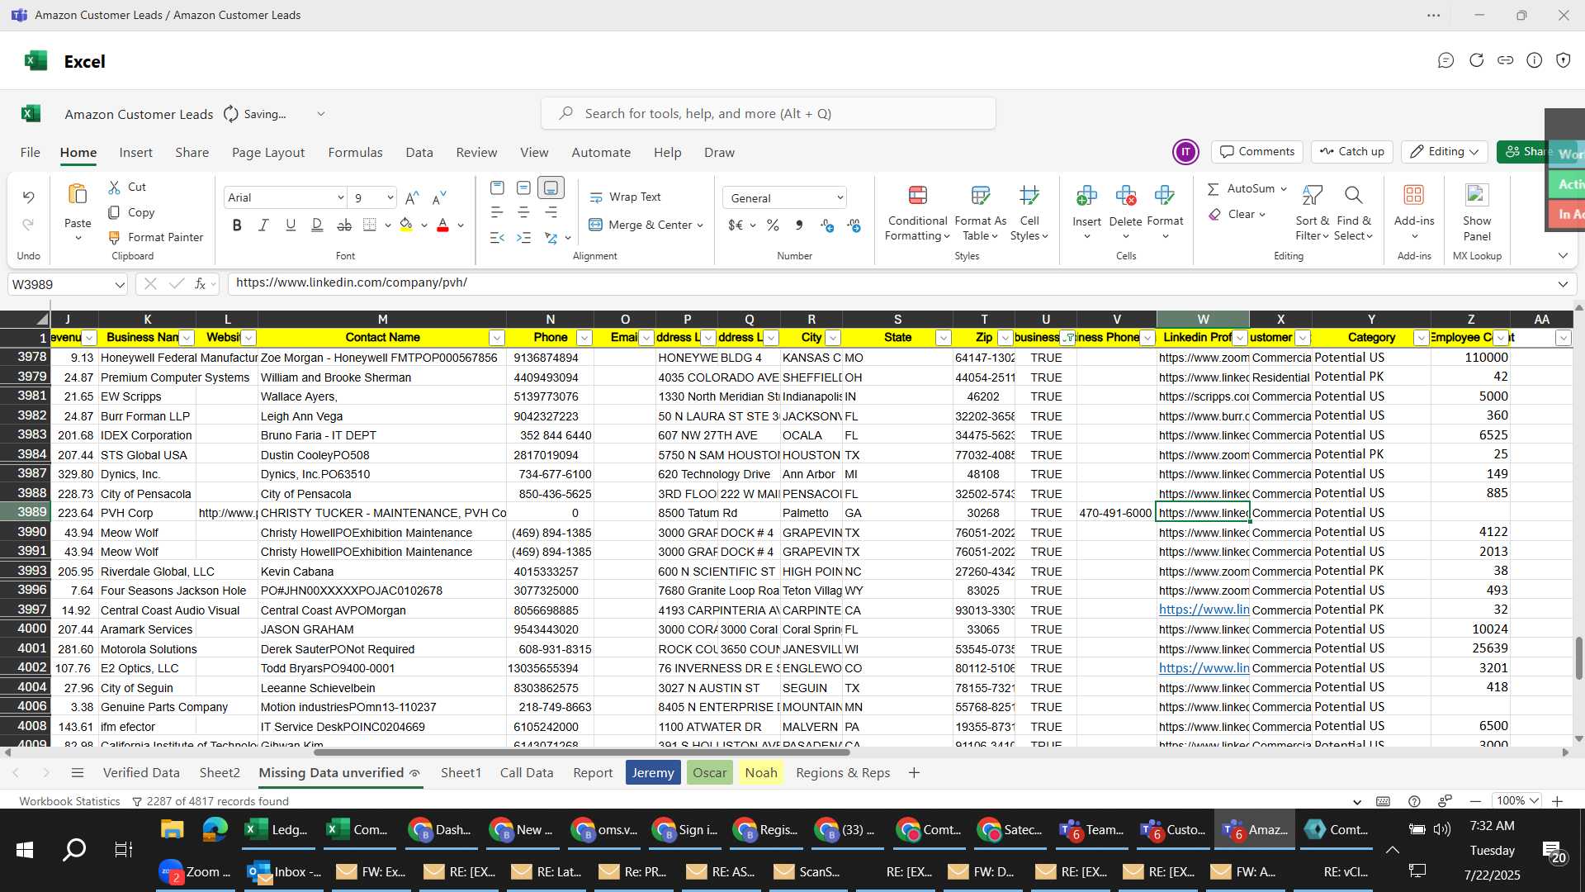Image resolution: width=1585 pixels, height=892 pixels.
Task: Apply double underline formatting
Action: [x=317, y=225]
